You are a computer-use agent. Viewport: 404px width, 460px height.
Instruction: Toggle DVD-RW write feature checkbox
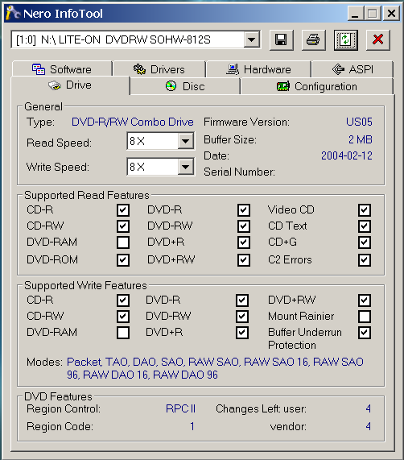[x=242, y=317]
